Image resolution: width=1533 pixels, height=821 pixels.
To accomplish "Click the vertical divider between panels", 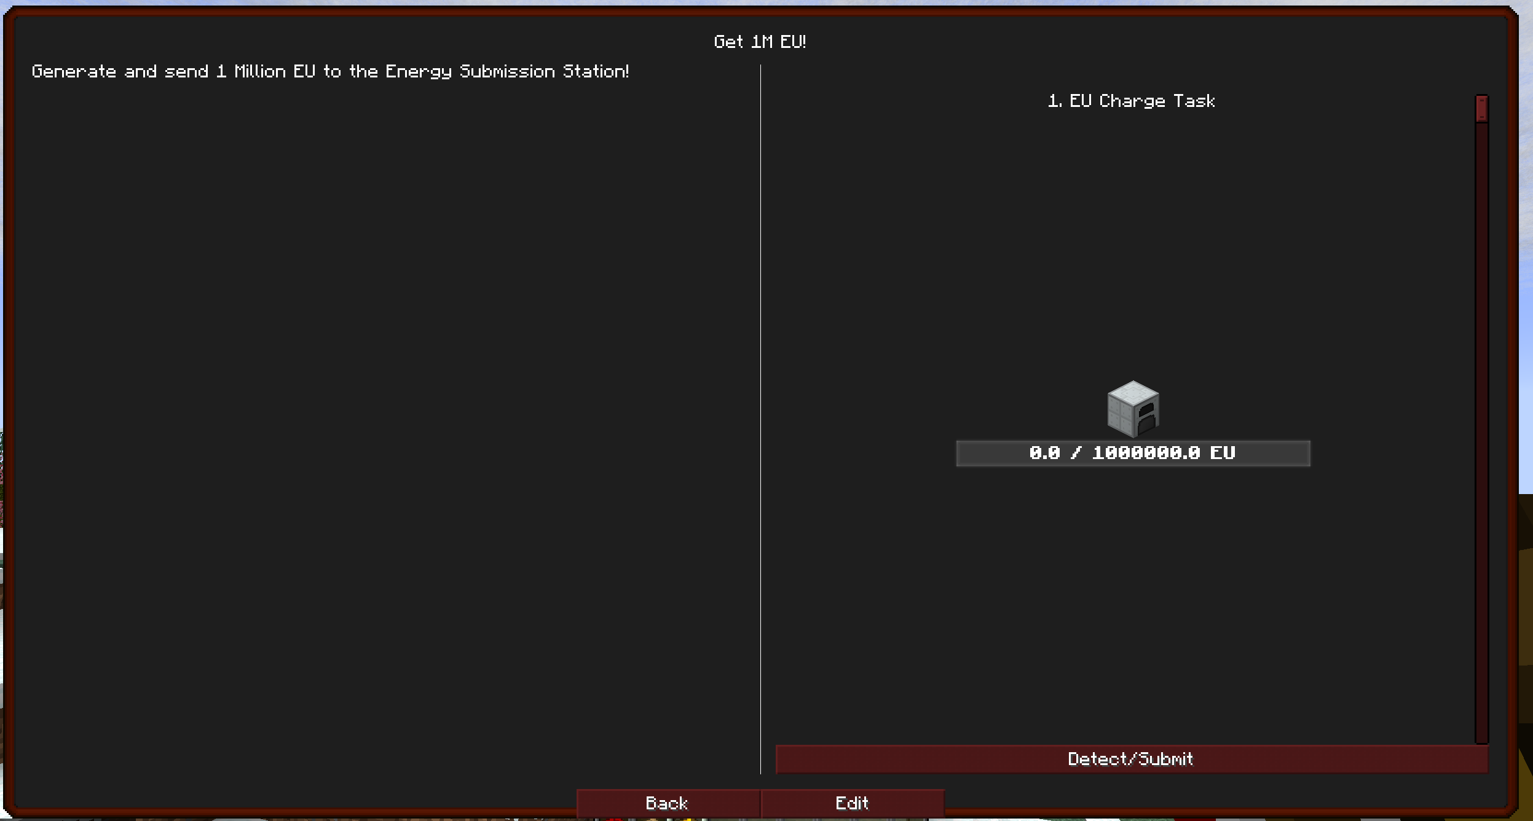I will pyautogui.click(x=760, y=418).
